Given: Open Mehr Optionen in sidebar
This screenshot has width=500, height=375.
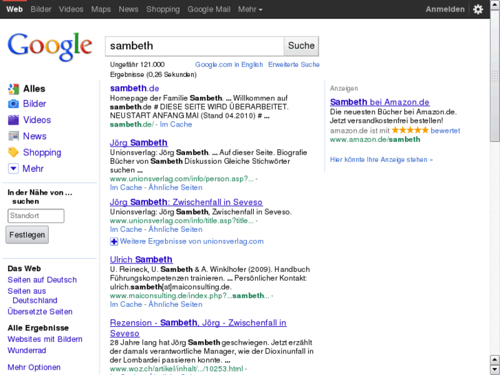Looking at the screenshot, I should pos(34,367).
